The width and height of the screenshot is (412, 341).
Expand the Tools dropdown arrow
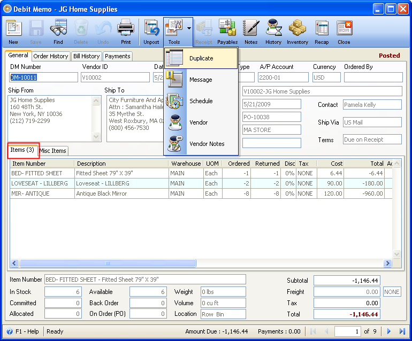click(189, 28)
